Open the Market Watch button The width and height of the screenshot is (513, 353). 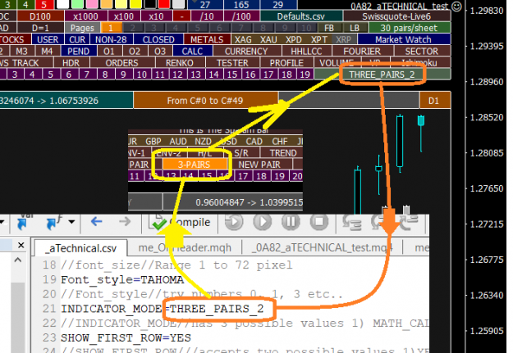click(403, 39)
